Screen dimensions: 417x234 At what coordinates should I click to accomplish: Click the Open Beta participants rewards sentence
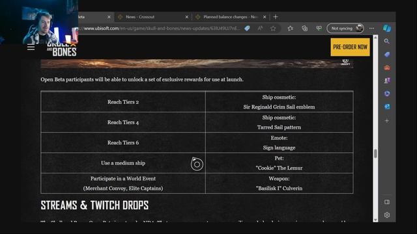coord(142,79)
